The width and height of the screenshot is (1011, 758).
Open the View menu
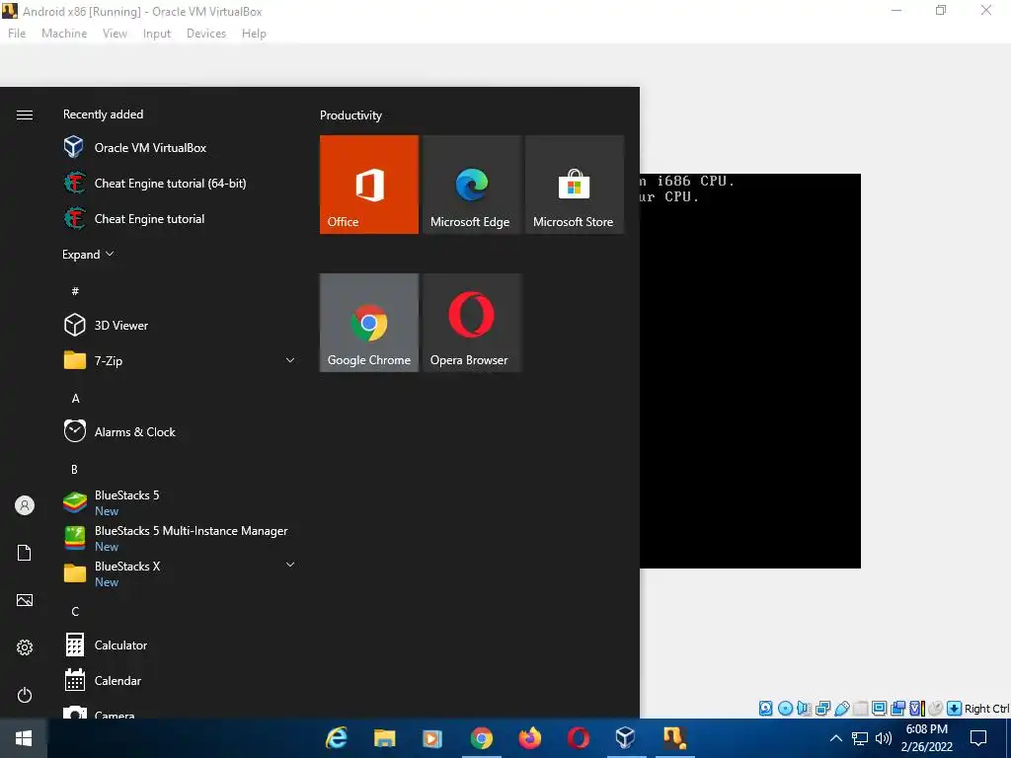[115, 34]
